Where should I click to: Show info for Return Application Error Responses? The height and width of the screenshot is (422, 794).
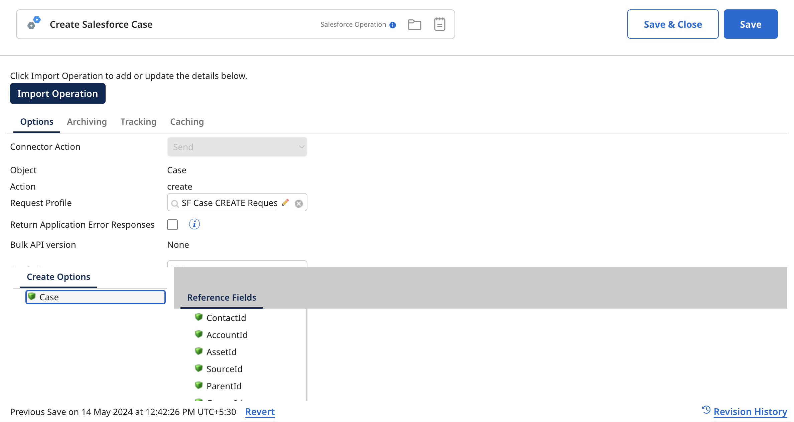[194, 224]
